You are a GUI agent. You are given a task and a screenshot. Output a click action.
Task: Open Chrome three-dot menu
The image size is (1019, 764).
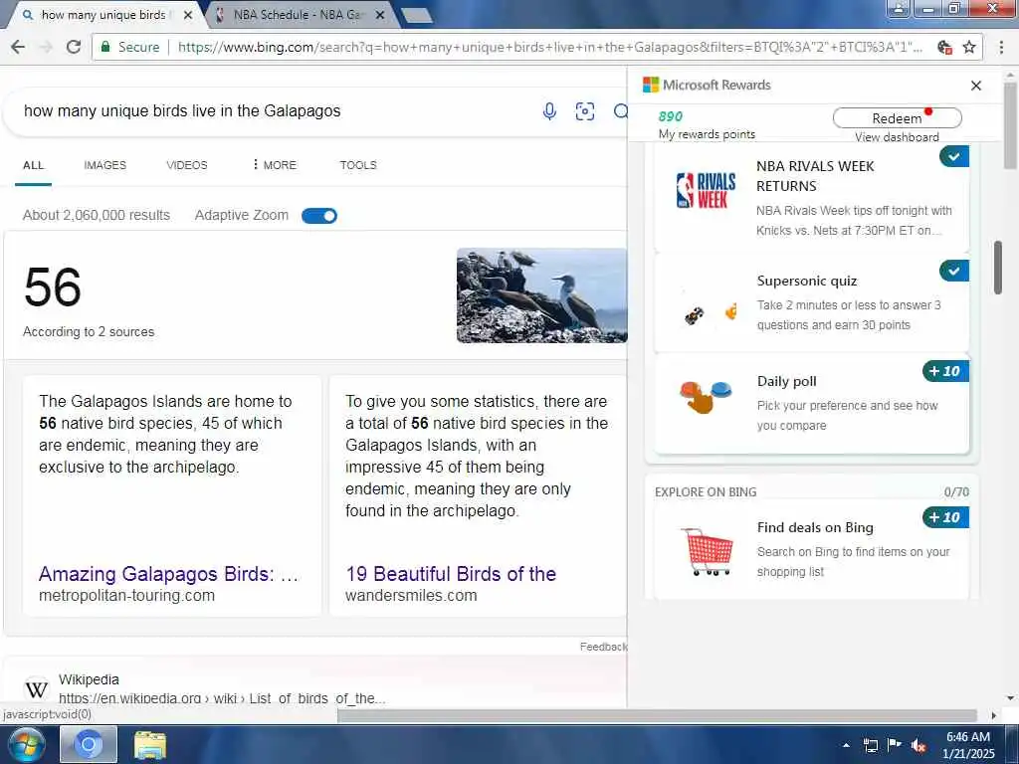[1001, 47]
